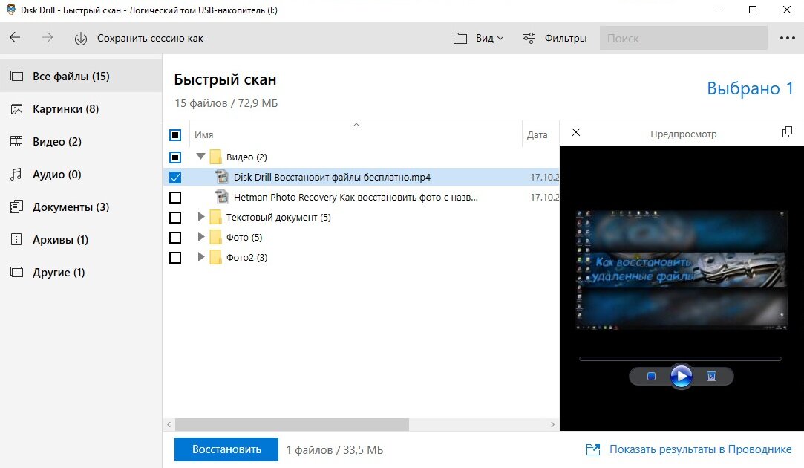The image size is (804, 468).
Task: Click the Disk Drill app icon in title bar
Action: (10, 10)
